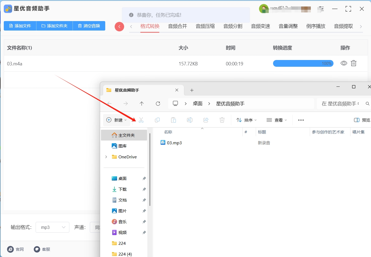
Task: Open the 音频提取 tab
Action: coord(343,26)
